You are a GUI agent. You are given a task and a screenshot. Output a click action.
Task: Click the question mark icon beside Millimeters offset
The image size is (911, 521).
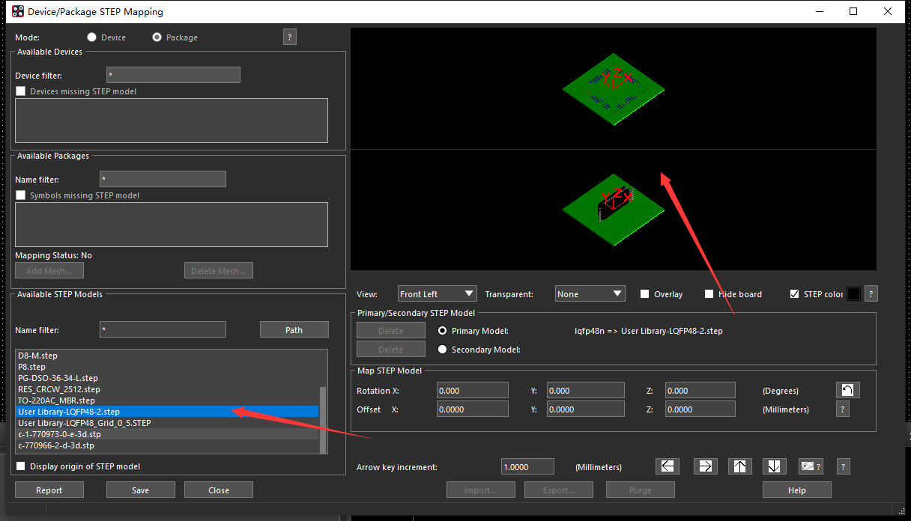click(x=843, y=409)
